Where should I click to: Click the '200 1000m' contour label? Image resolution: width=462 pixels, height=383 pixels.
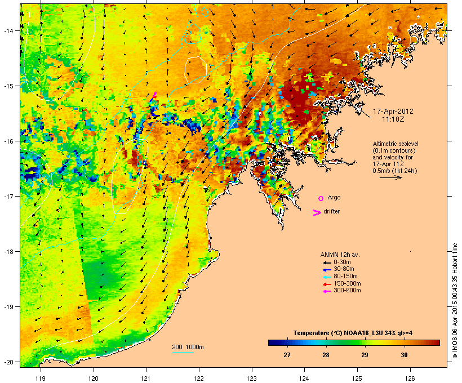pos(188,347)
